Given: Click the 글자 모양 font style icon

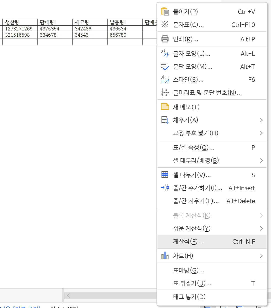Looking at the screenshot, I should (165, 54).
